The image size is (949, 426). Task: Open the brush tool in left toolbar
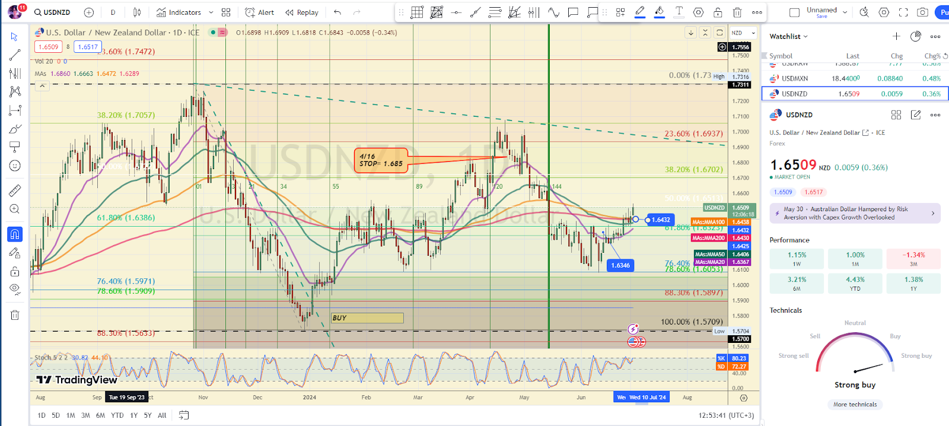[x=15, y=129]
